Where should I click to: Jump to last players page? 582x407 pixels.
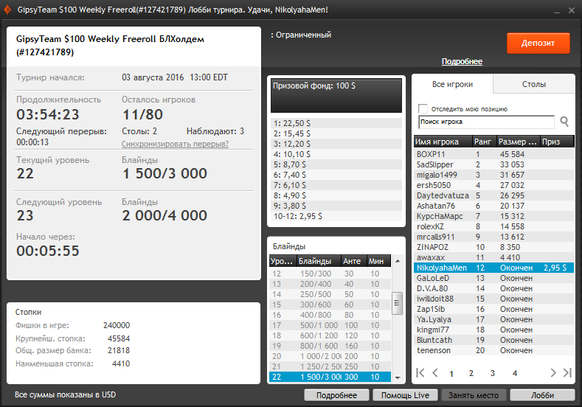point(567,372)
